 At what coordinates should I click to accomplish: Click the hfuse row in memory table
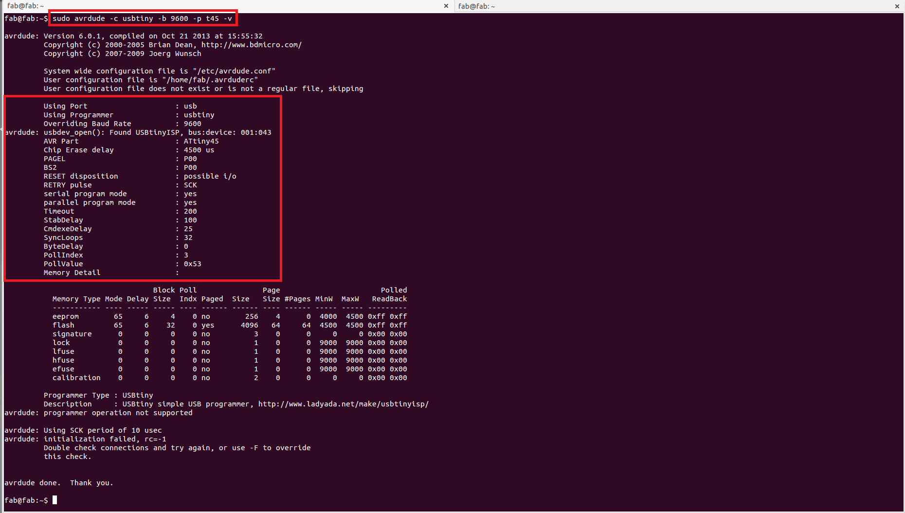tap(230, 360)
